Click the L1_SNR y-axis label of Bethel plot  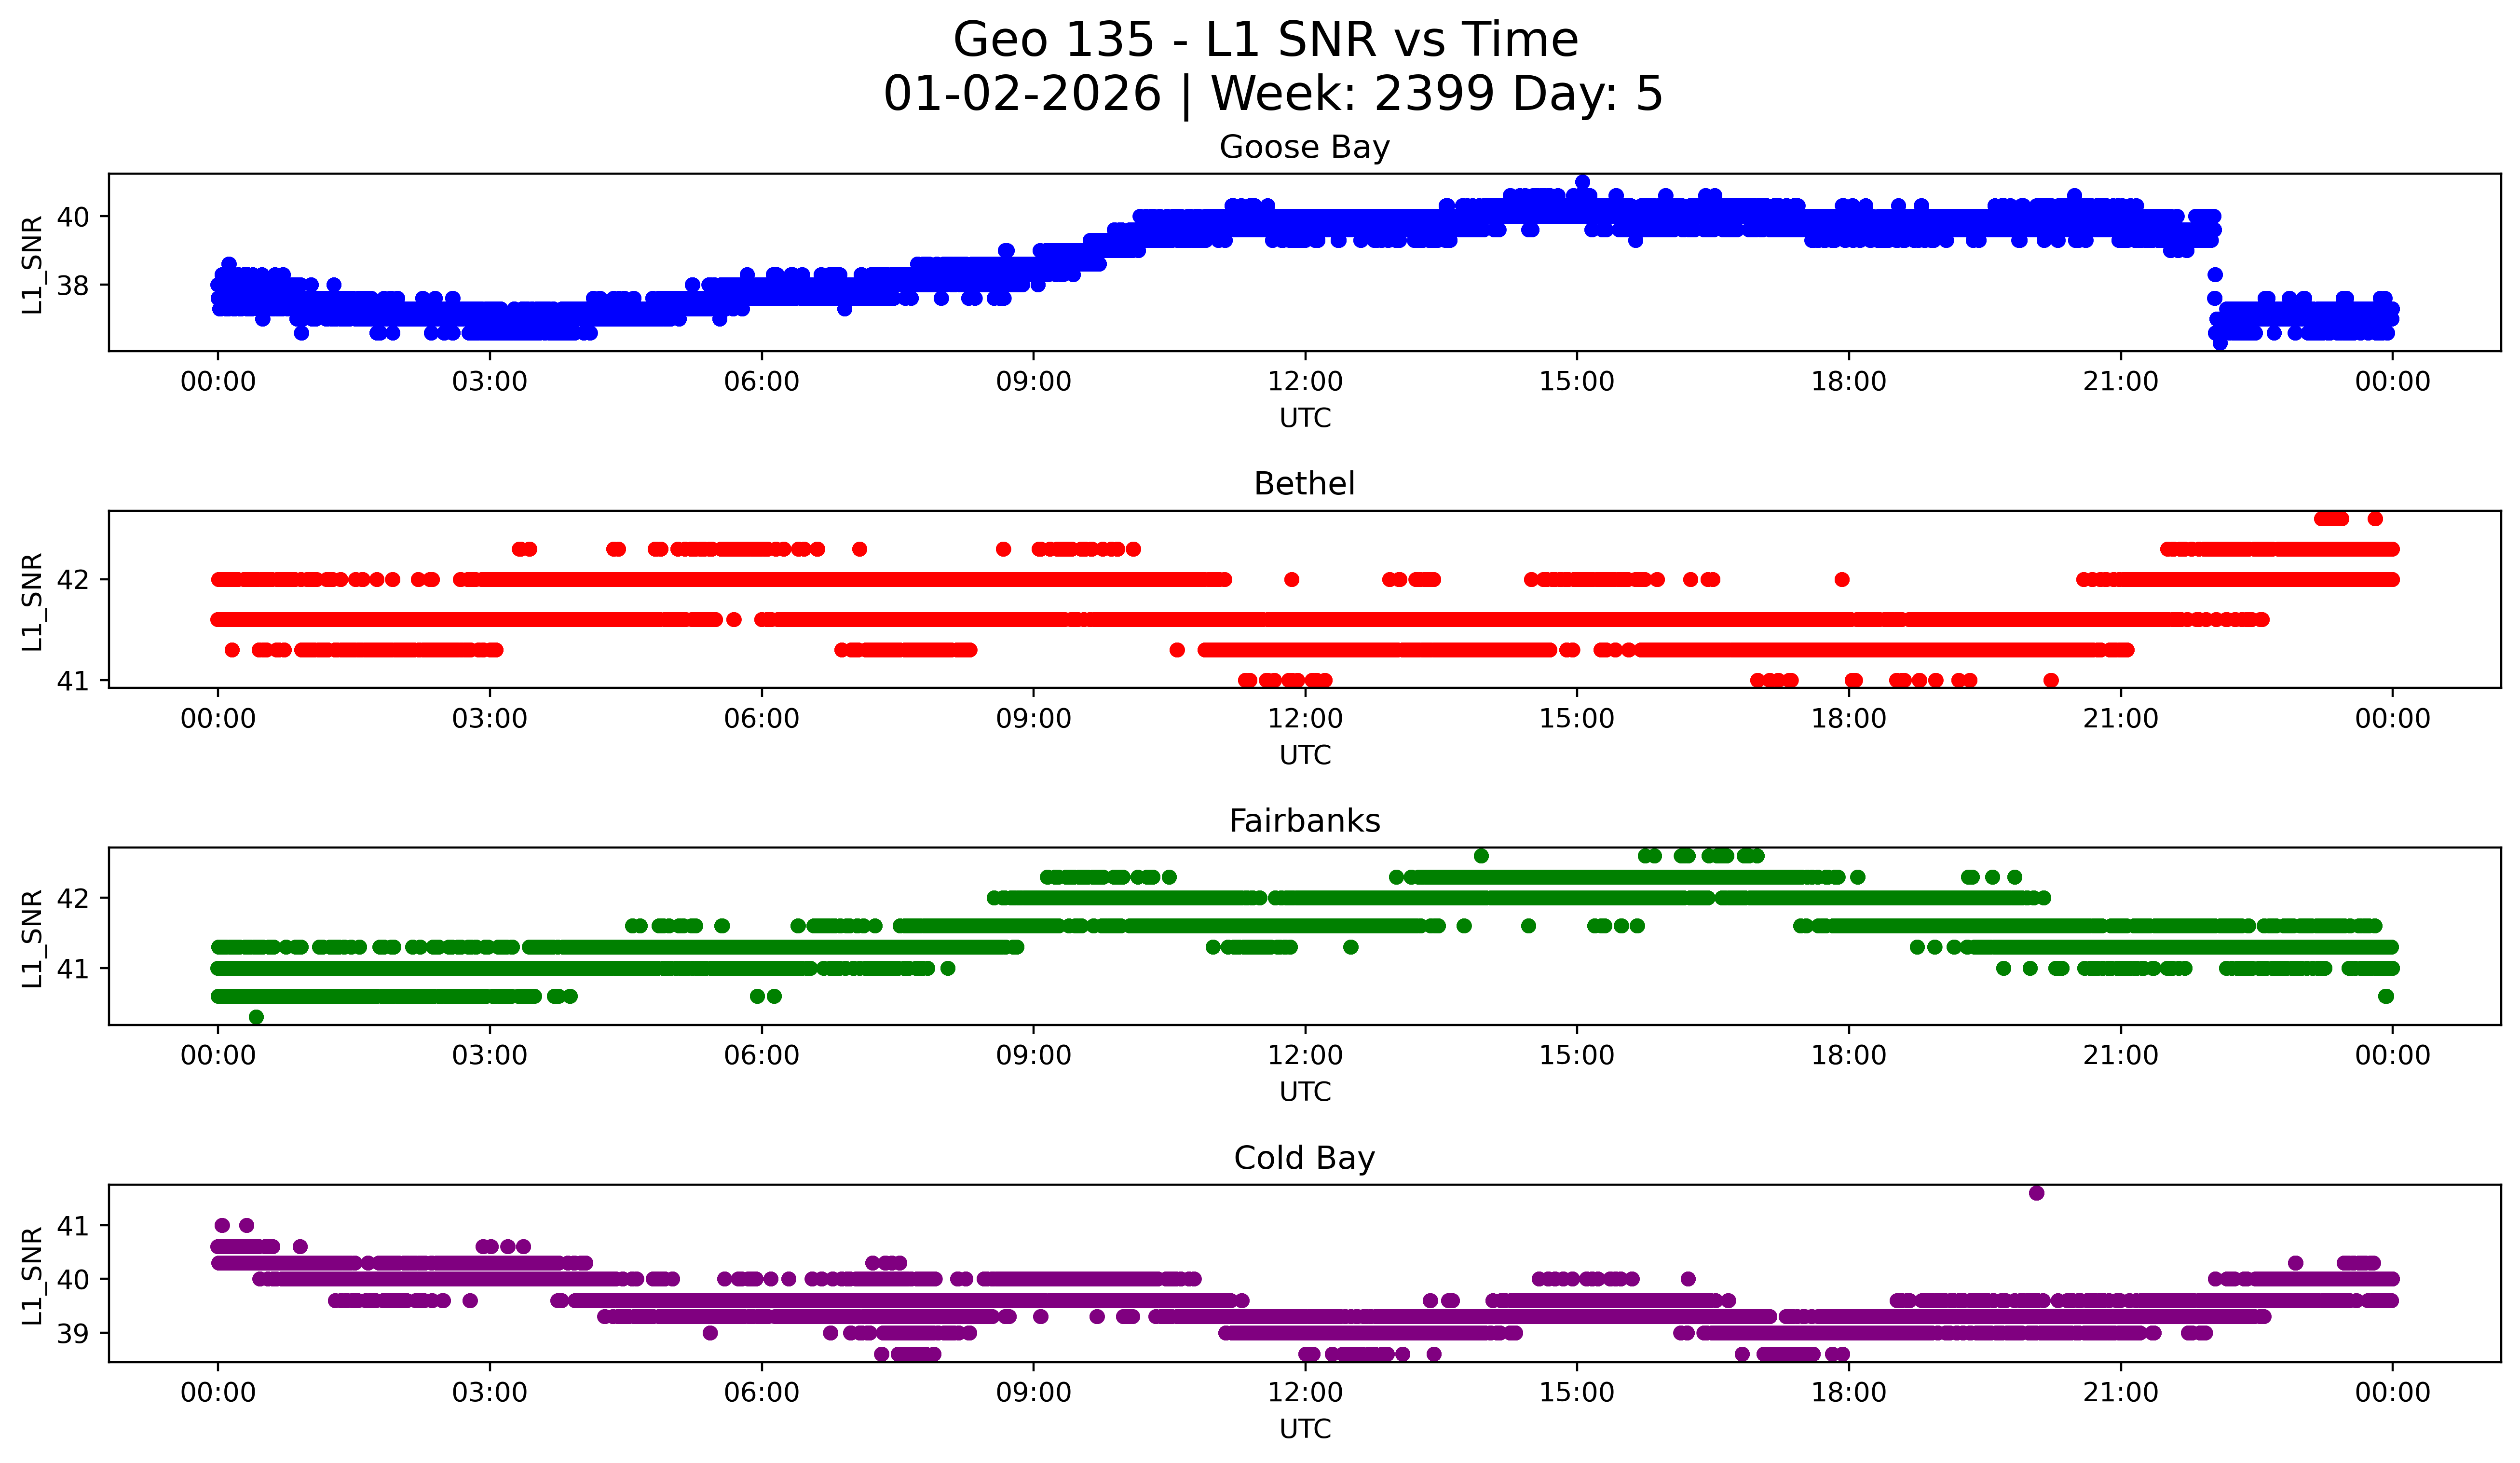(x=32, y=601)
